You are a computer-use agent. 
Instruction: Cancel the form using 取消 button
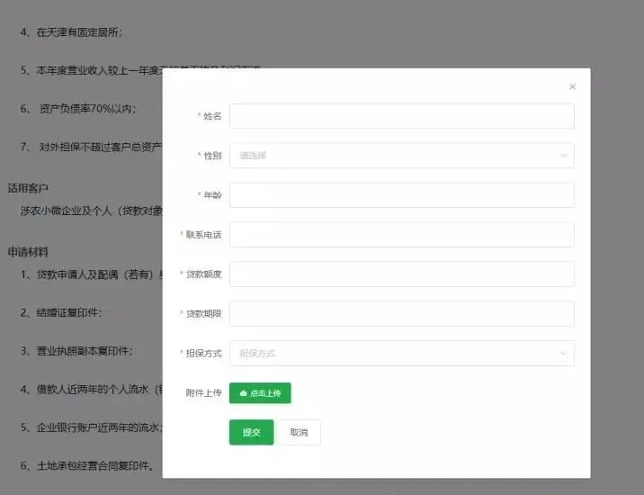pos(299,433)
